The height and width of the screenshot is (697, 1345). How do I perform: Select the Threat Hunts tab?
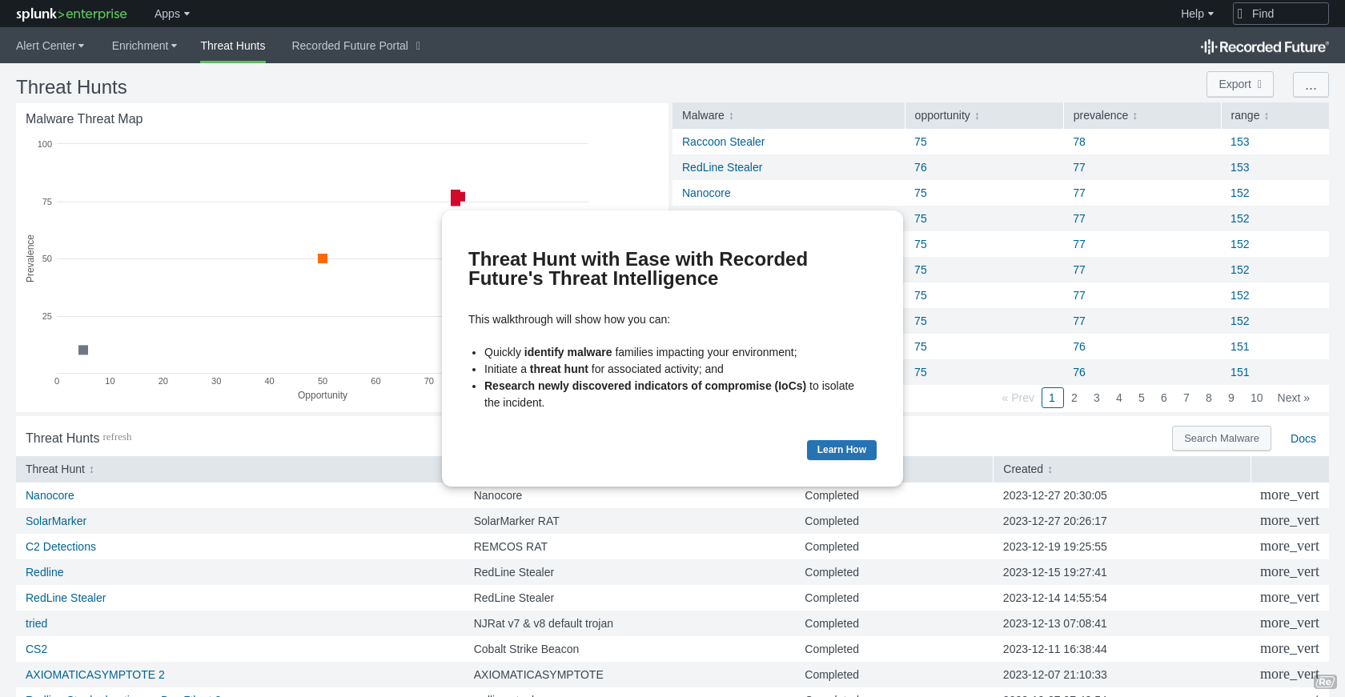coord(233,46)
